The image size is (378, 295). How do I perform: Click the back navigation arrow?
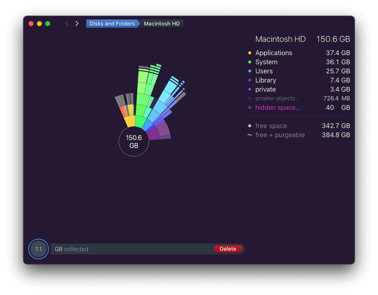click(x=66, y=23)
